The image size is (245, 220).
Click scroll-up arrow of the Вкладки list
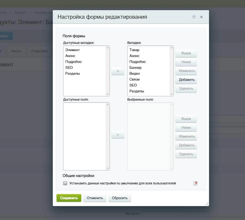coord(172,48)
